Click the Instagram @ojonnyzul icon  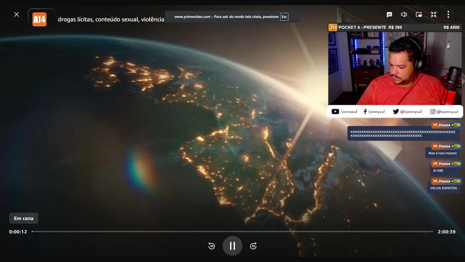click(x=433, y=112)
